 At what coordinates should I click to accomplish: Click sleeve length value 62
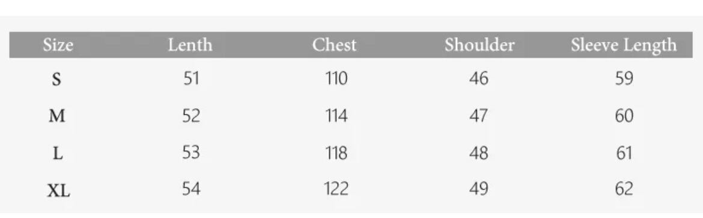[624, 189]
